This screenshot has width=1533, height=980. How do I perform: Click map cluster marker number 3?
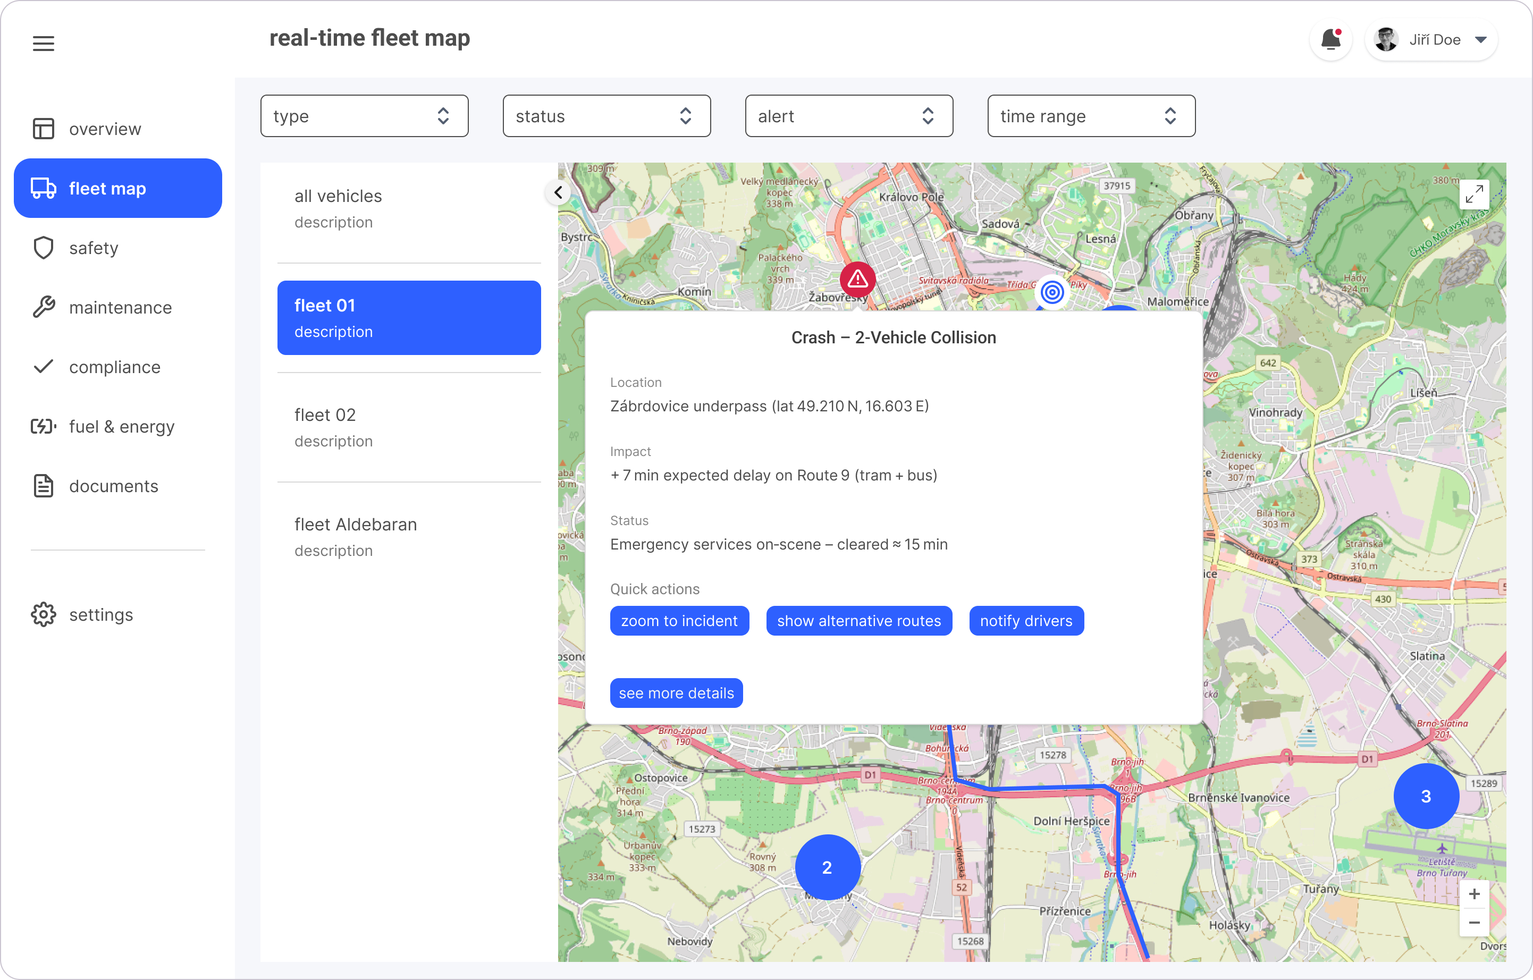tap(1426, 796)
